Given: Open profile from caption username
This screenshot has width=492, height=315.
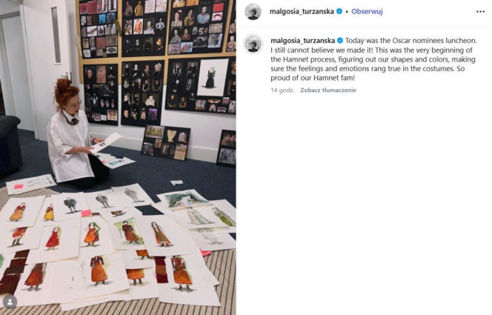Looking at the screenshot, I should pos(302,41).
